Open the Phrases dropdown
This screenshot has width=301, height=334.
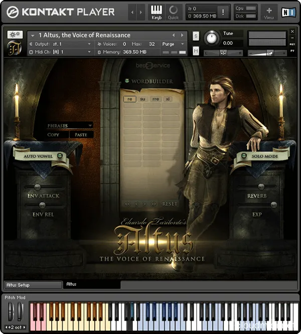[69, 125]
